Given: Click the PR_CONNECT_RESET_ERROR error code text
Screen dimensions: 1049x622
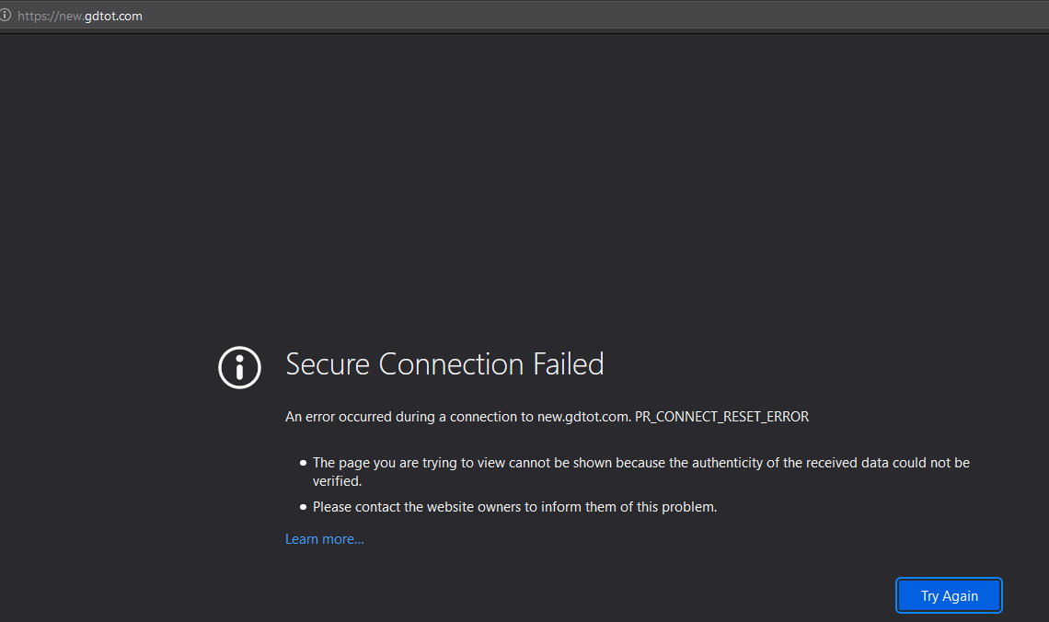Looking at the screenshot, I should pos(721,417).
